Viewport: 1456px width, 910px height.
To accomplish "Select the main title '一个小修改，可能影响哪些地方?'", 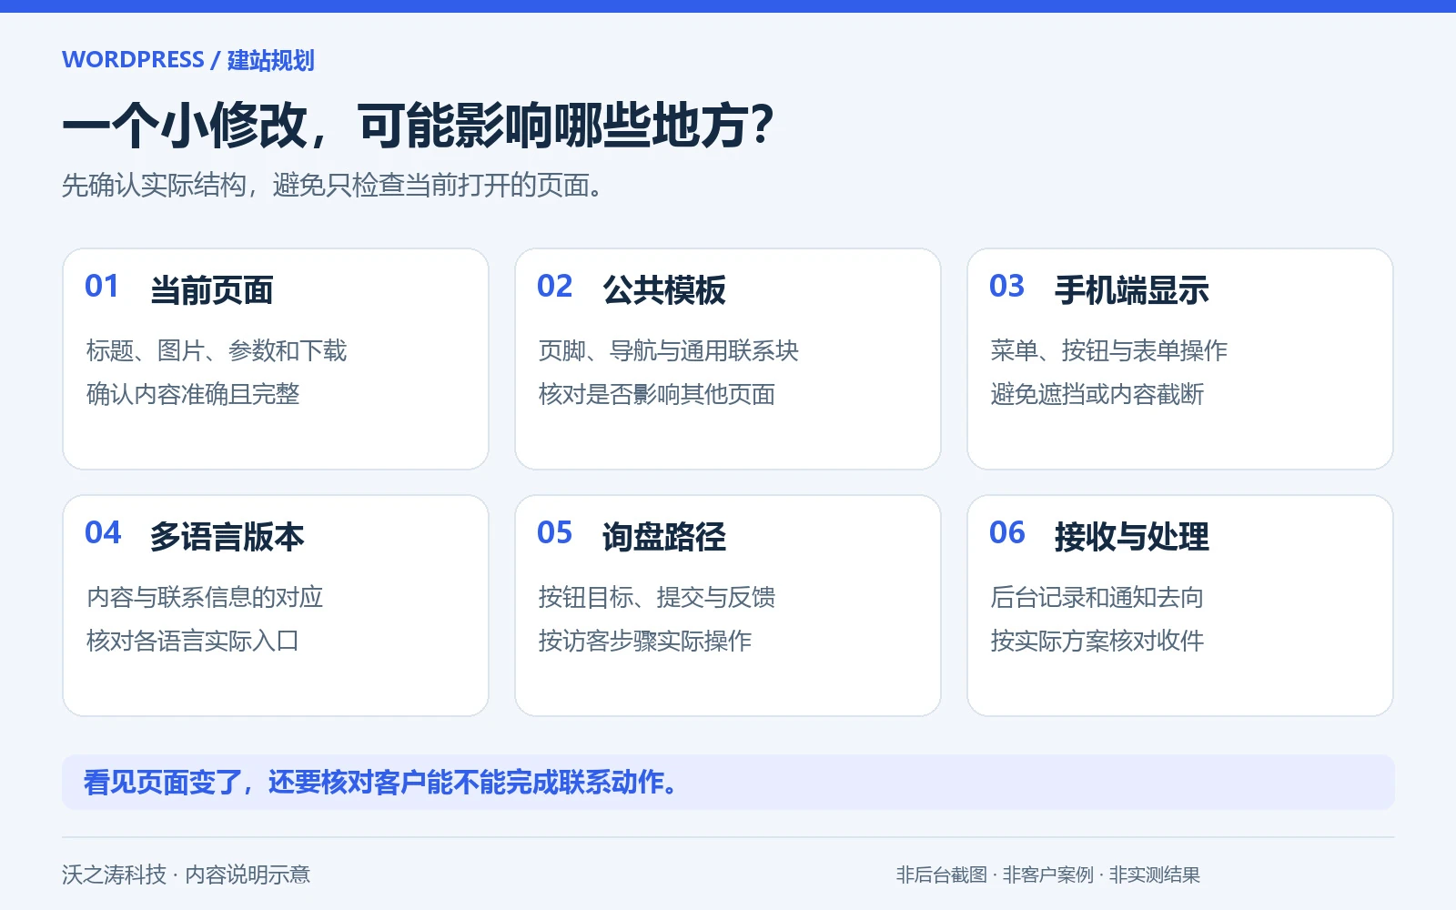I will 418,126.
